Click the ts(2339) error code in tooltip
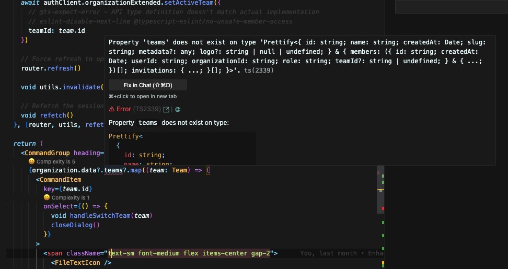Viewport: 508px width, 269px height. [259, 70]
